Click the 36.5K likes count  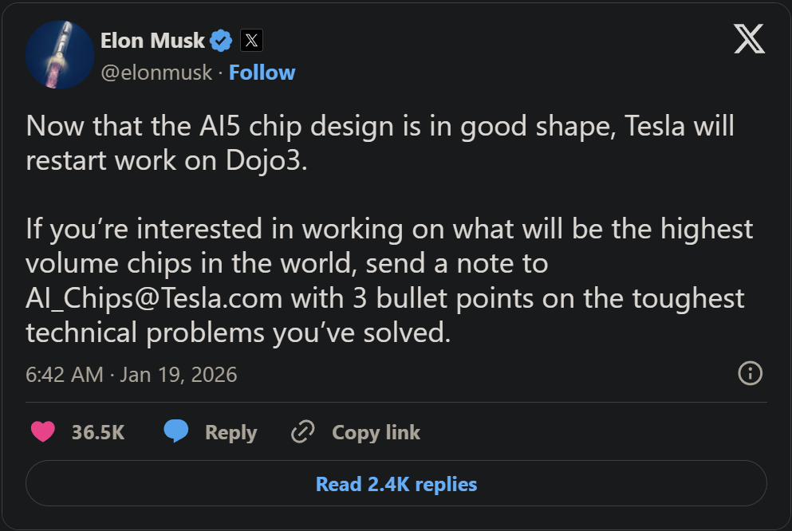pos(98,432)
